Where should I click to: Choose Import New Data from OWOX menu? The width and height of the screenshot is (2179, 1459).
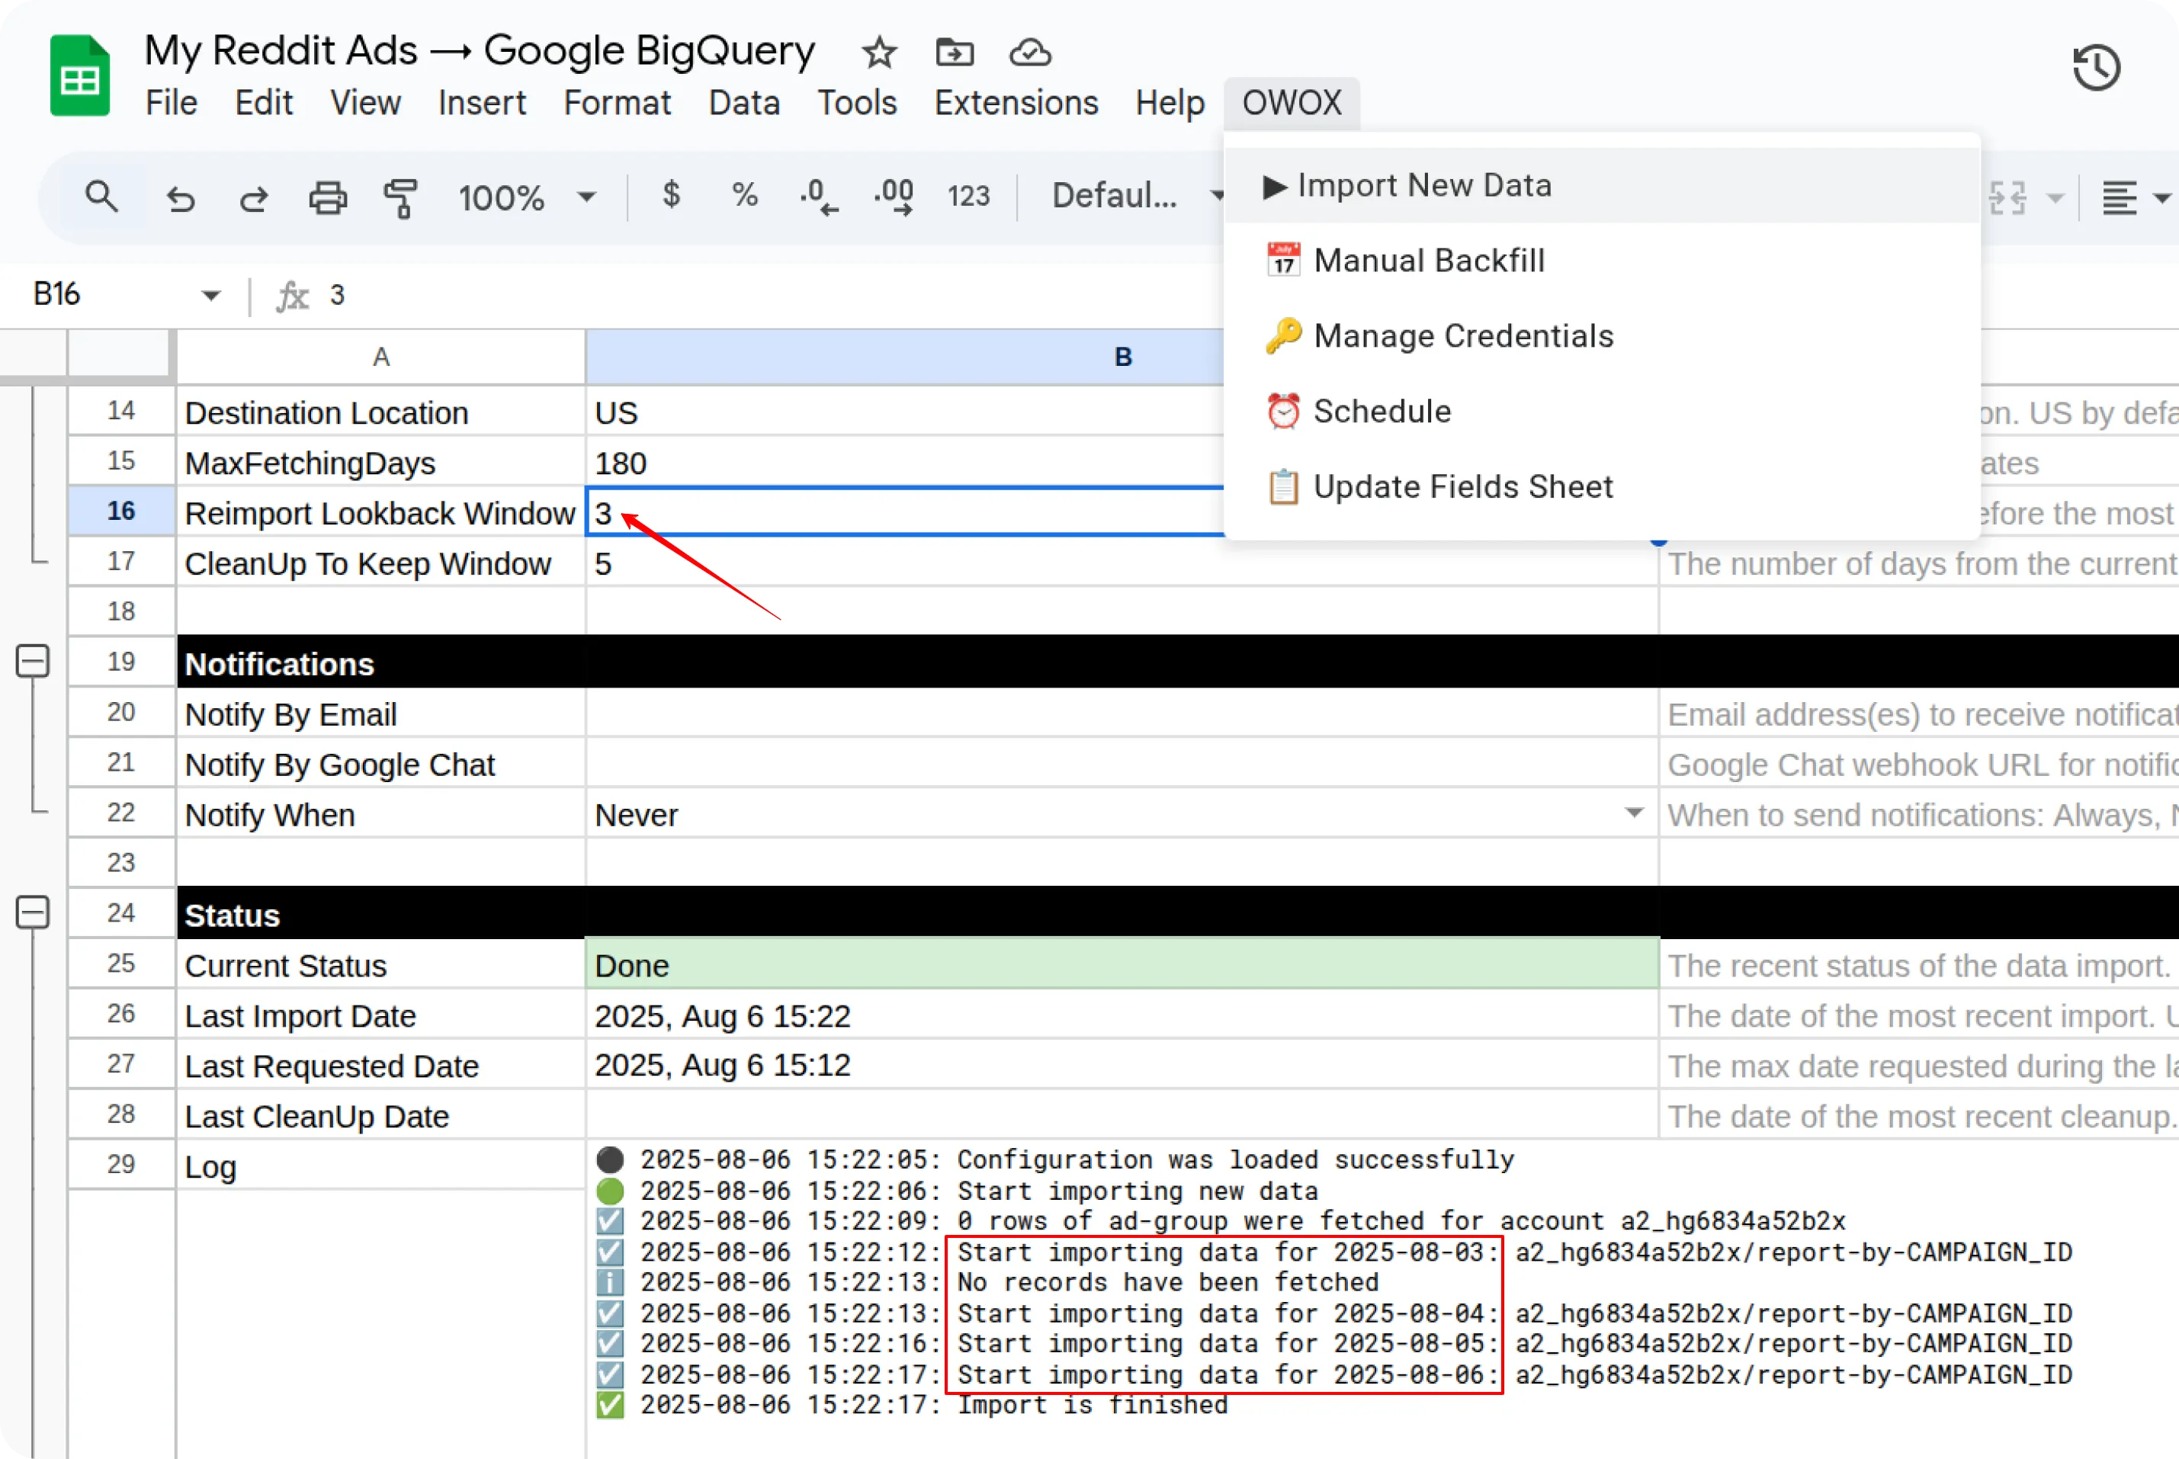click(x=1423, y=185)
